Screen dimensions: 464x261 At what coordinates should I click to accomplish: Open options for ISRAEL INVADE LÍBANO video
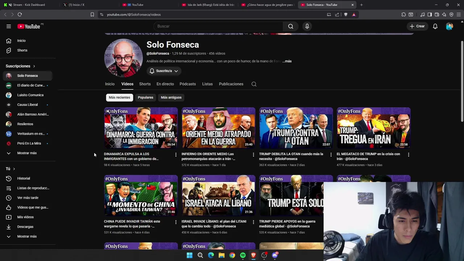tap(253, 222)
